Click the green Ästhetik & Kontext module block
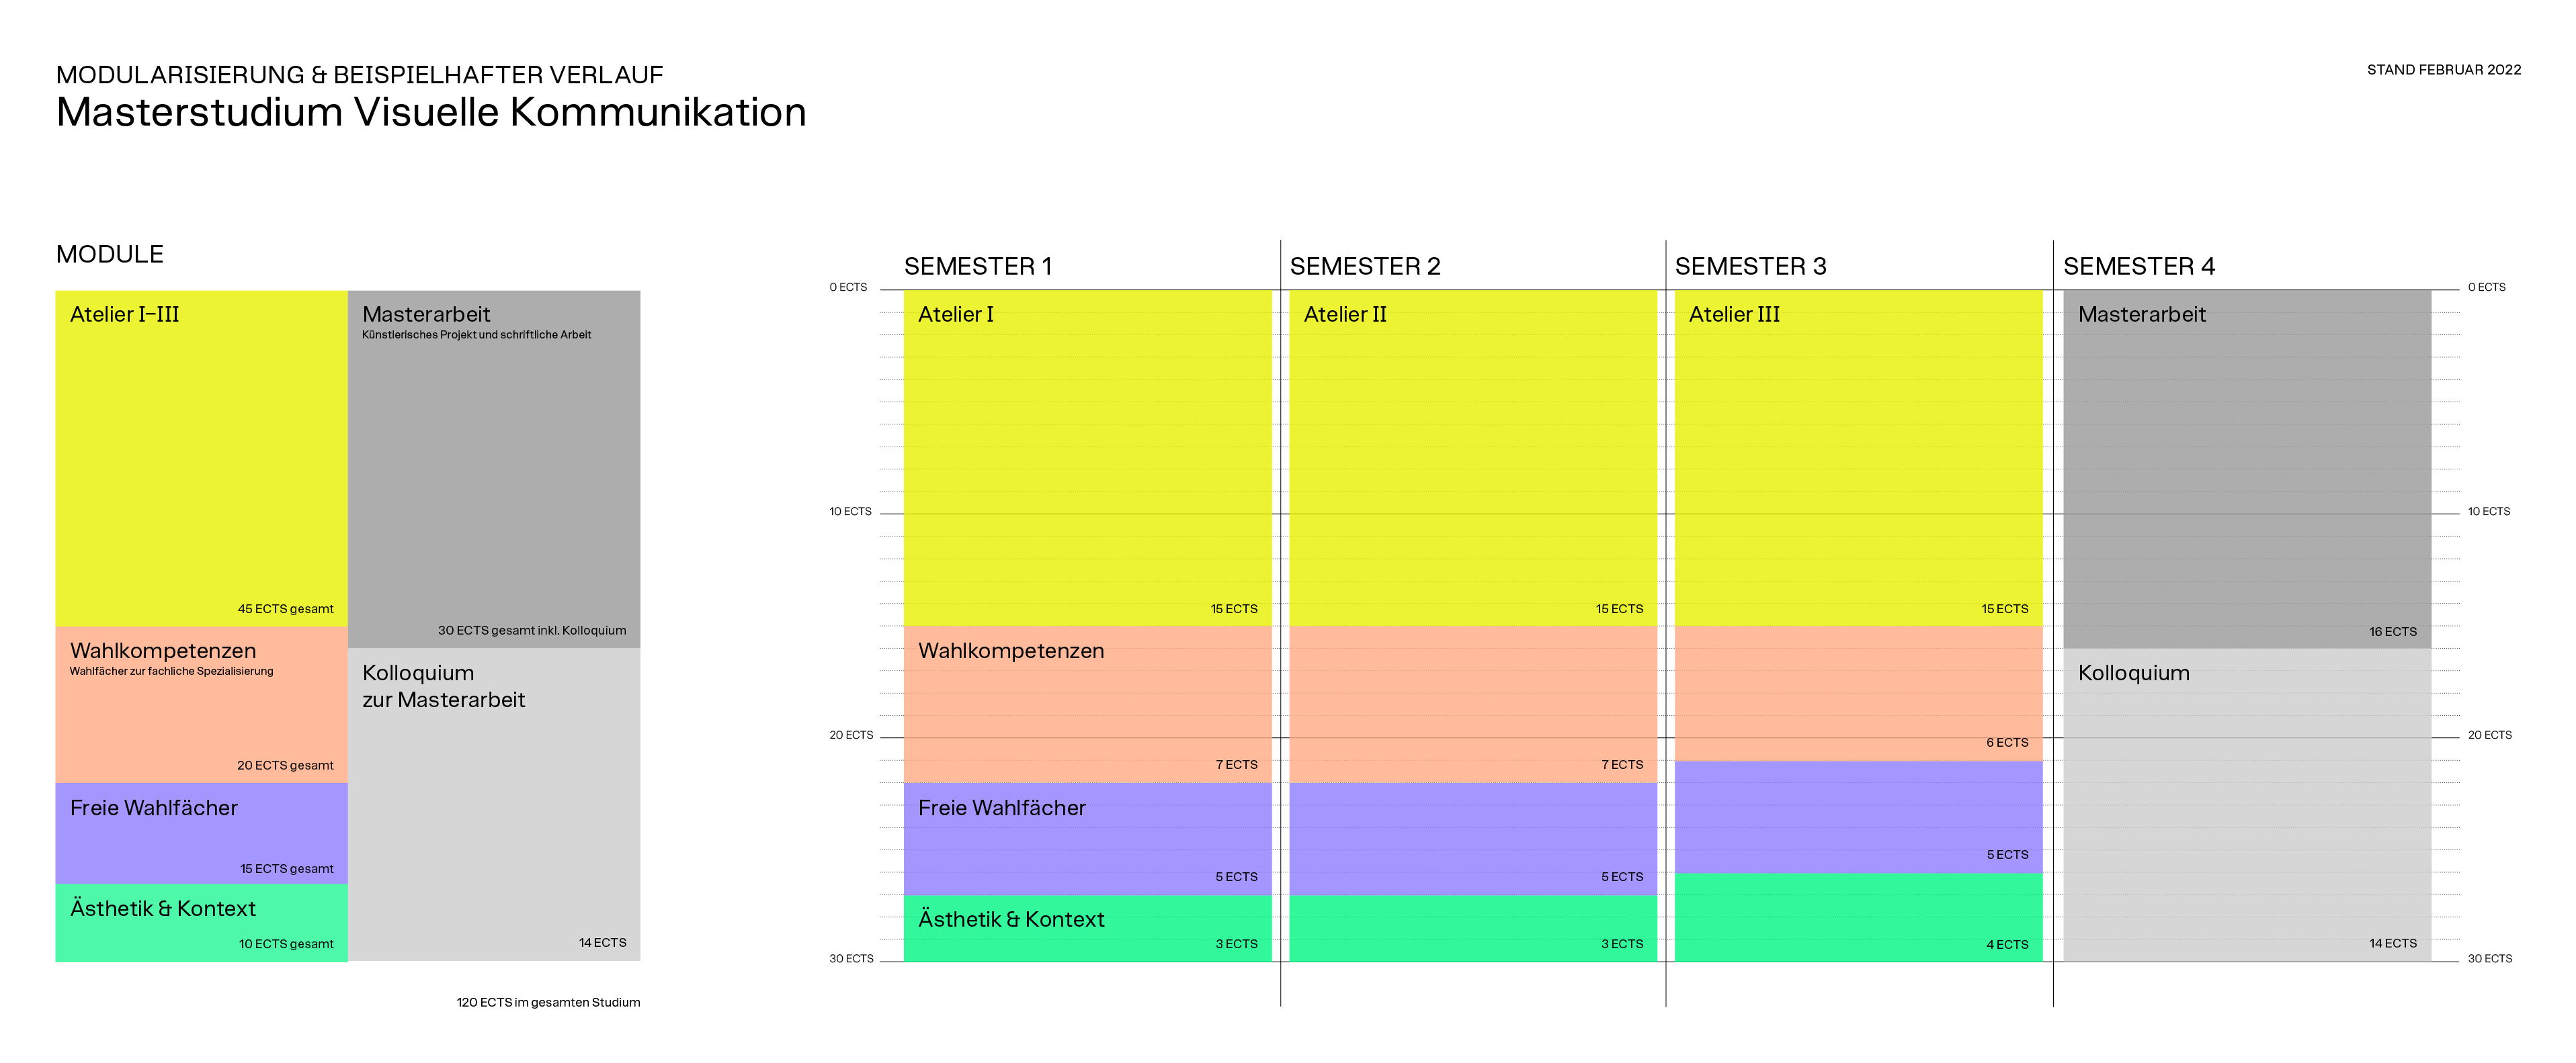The height and width of the screenshot is (1063, 2576). 201,923
